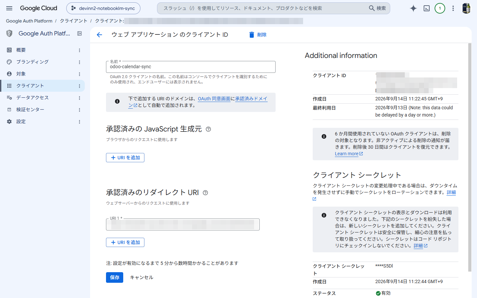Activate Cloud Shell terminal icon
477x298 pixels.
(x=427, y=8)
